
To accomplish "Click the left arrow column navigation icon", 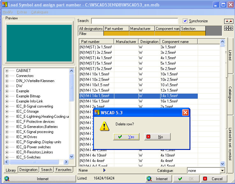I will tap(226, 28).
